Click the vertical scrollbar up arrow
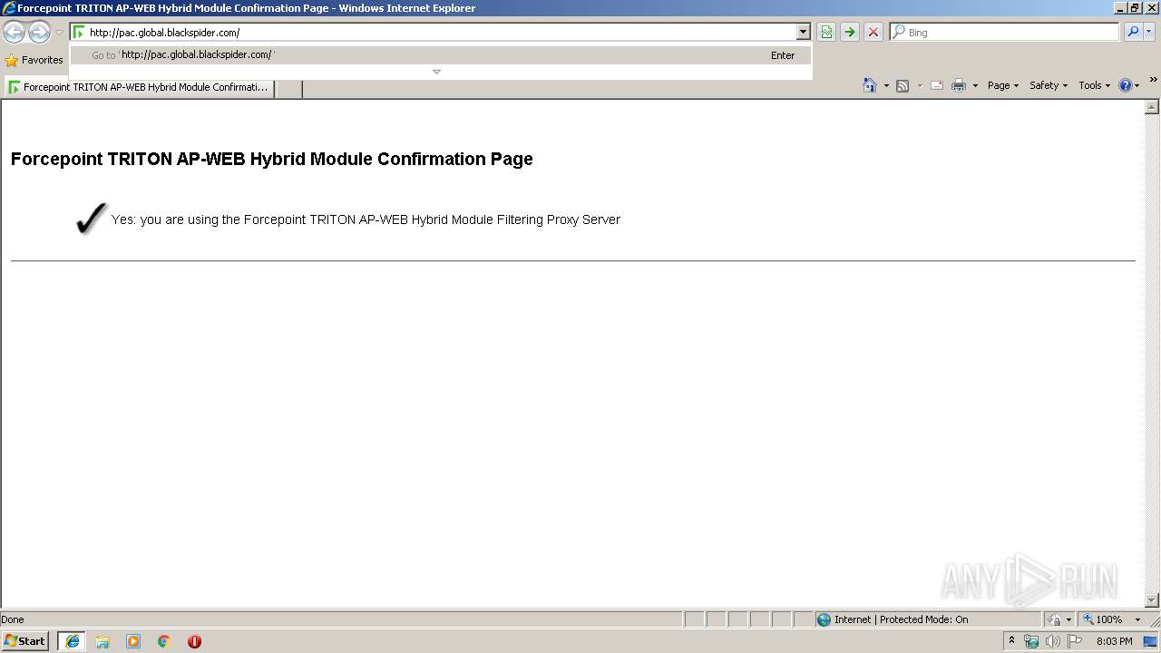 (1152, 107)
